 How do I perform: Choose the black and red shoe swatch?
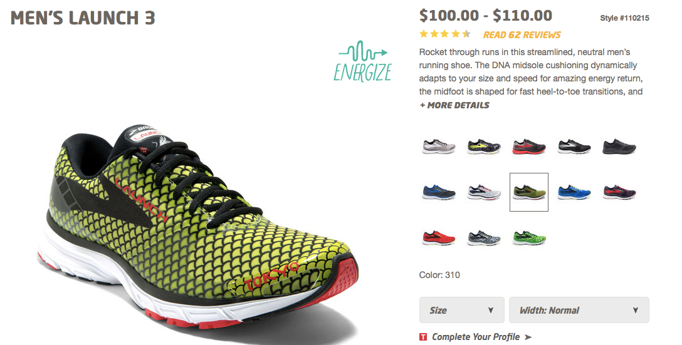pos(529,147)
